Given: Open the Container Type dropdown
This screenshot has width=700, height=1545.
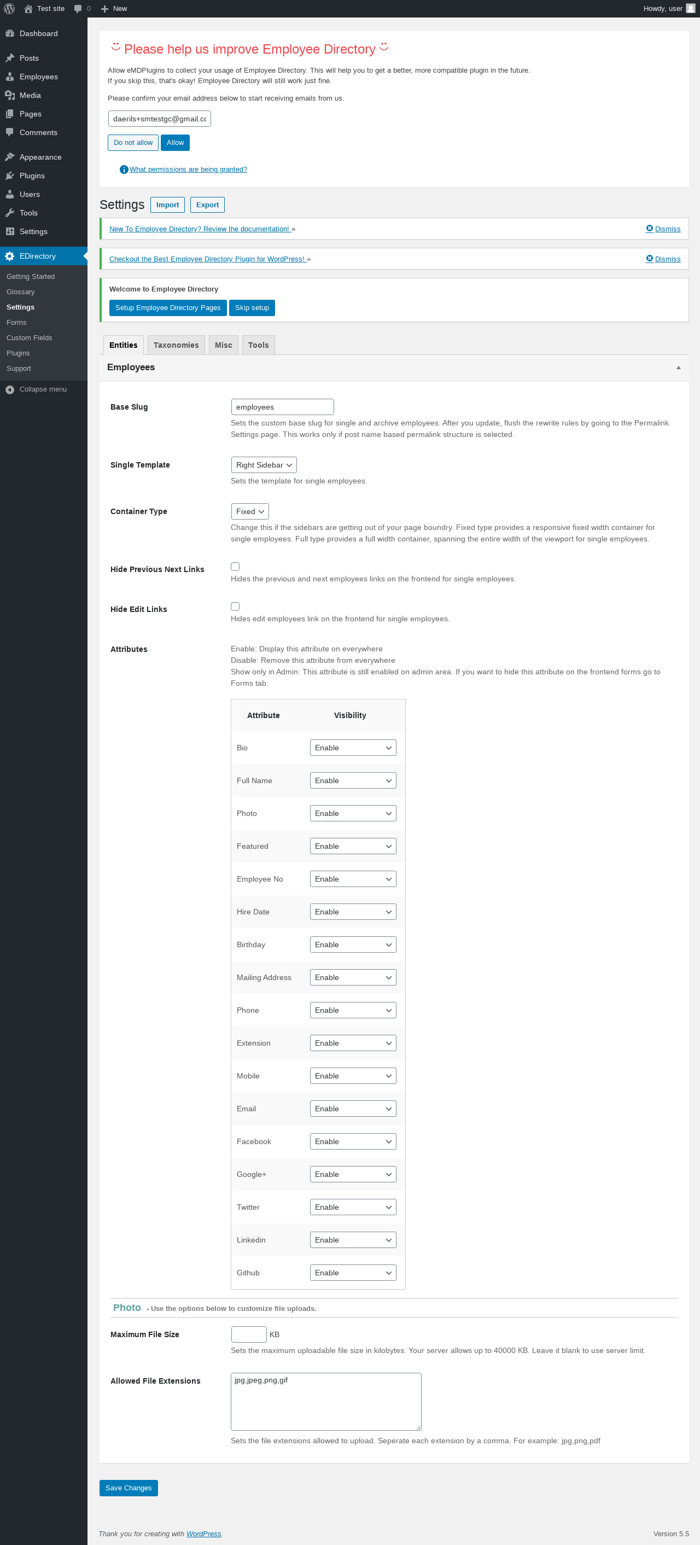Looking at the screenshot, I should coord(249,511).
